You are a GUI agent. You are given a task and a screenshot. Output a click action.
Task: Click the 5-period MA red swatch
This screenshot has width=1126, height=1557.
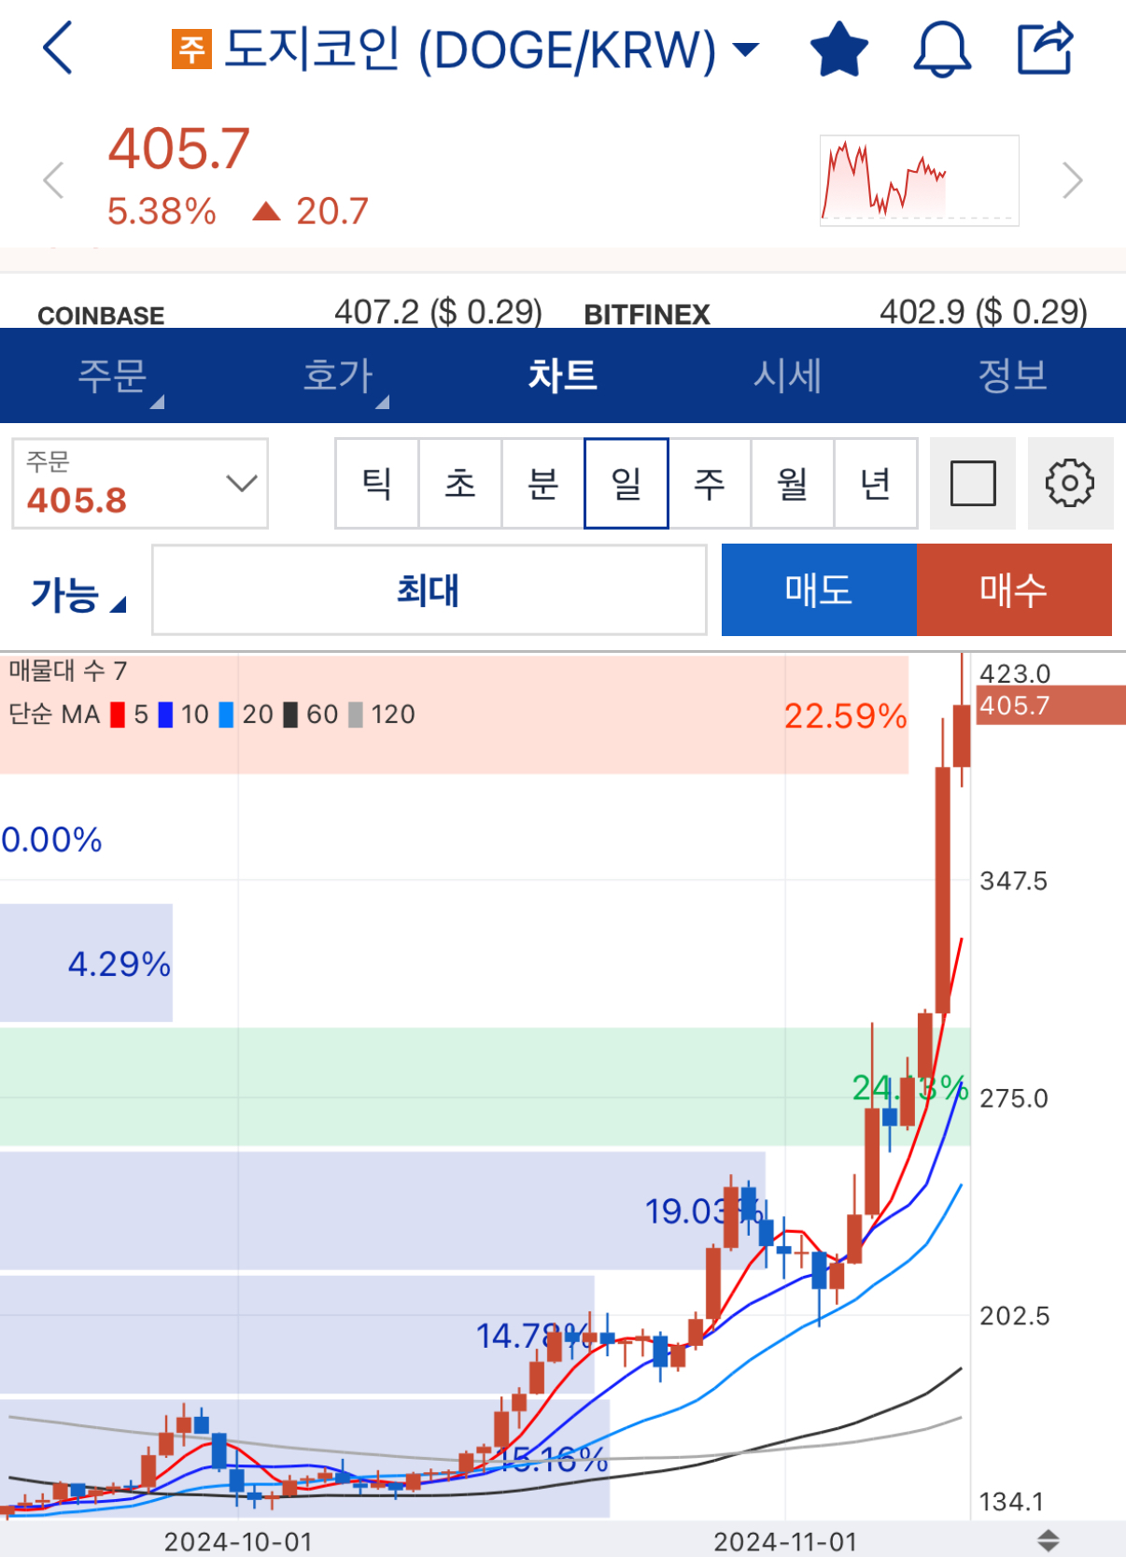(118, 715)
